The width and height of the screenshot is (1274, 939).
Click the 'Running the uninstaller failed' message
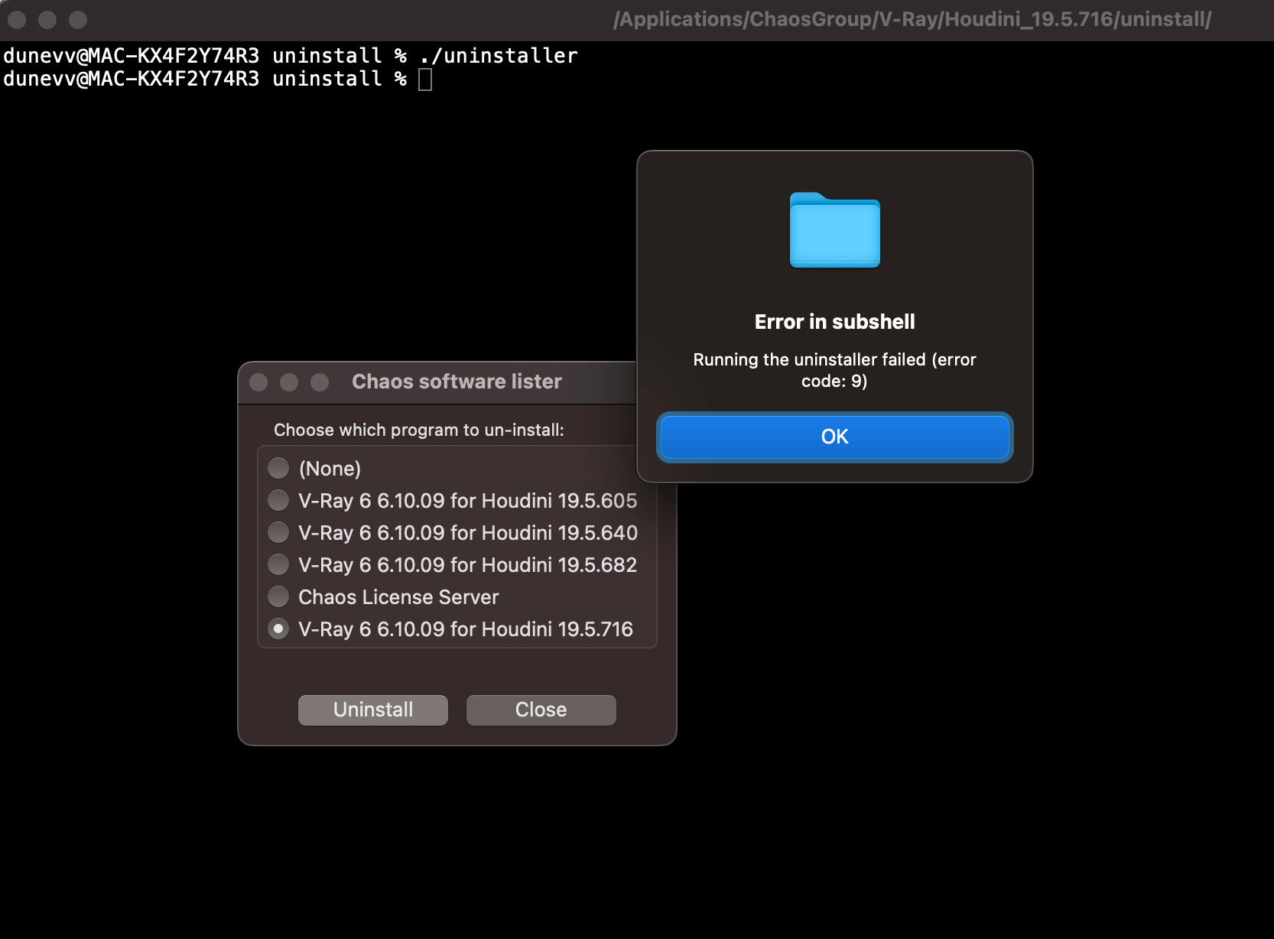click(x=834, y=370)
